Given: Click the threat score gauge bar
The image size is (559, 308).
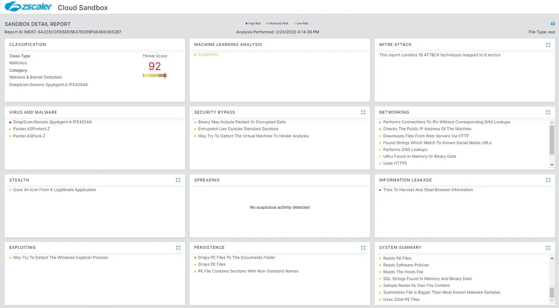Looking at the screenshot, I should pos(155,76).
